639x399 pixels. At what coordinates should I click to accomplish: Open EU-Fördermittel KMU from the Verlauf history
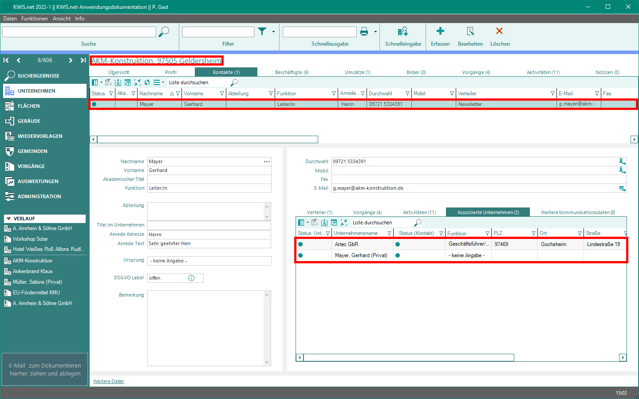tap(36, 293)
